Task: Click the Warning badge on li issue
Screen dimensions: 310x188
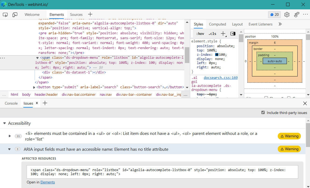Action: (x=289, y=136)
